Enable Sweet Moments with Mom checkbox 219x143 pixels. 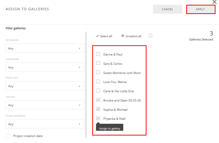point(98,72)
